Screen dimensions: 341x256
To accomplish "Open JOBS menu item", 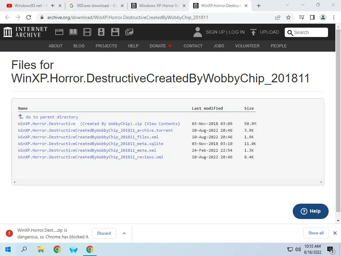I will tap(219, 46).
